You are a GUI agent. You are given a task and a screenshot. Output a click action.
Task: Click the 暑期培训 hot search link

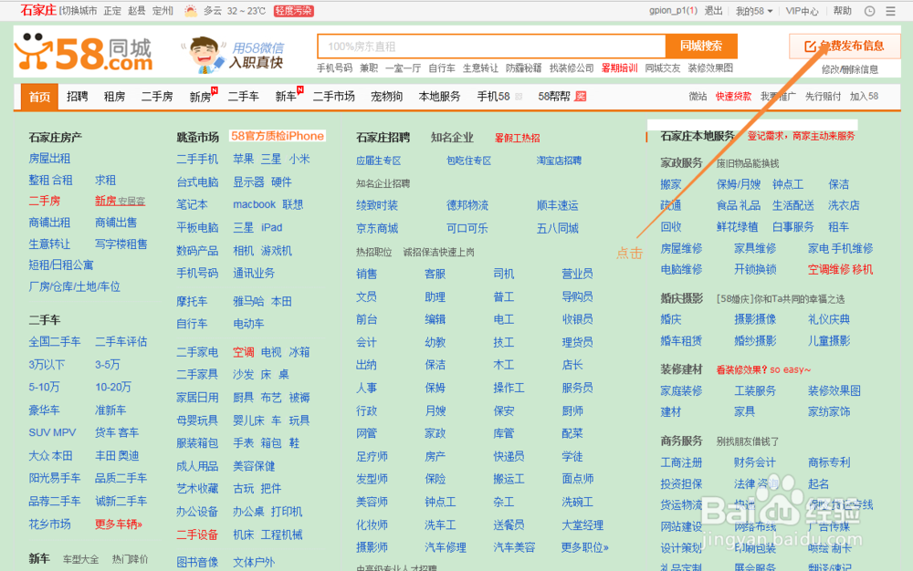(619, 68)
